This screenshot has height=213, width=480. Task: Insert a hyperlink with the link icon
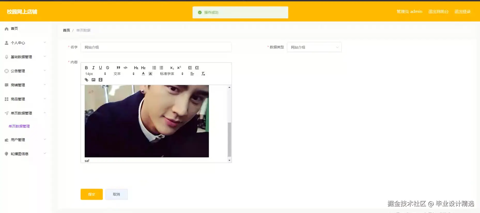point(86,80)
